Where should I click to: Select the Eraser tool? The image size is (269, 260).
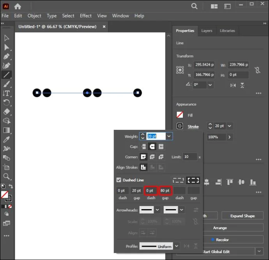(x=7, y=112)
